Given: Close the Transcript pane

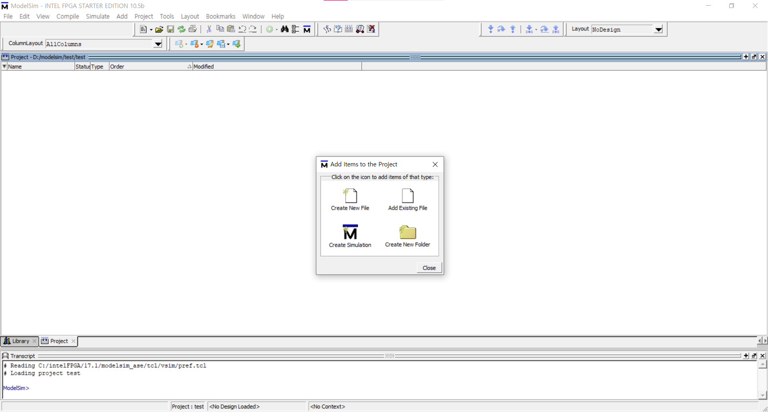Looking at the screenshot, I should pyautogui.click(x=762, y=356).
